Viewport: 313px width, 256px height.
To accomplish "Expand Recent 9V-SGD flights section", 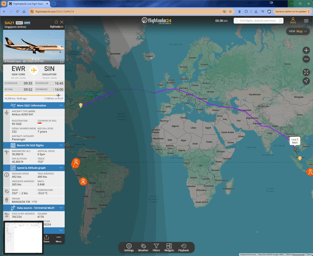I will [x=34, y=145].
